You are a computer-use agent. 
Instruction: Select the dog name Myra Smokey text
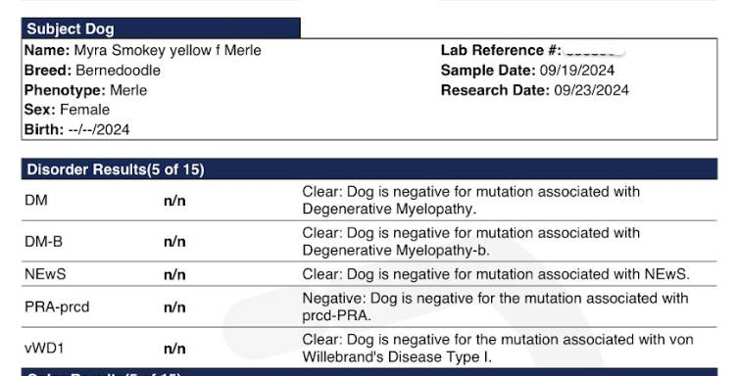tap(120, 50)
